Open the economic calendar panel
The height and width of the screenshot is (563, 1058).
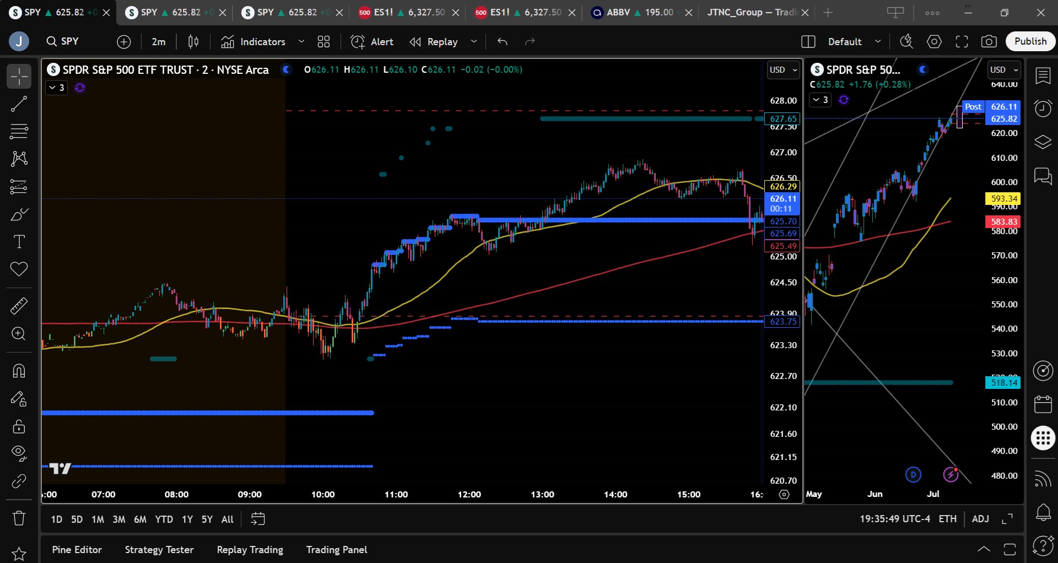[1043, 404]
